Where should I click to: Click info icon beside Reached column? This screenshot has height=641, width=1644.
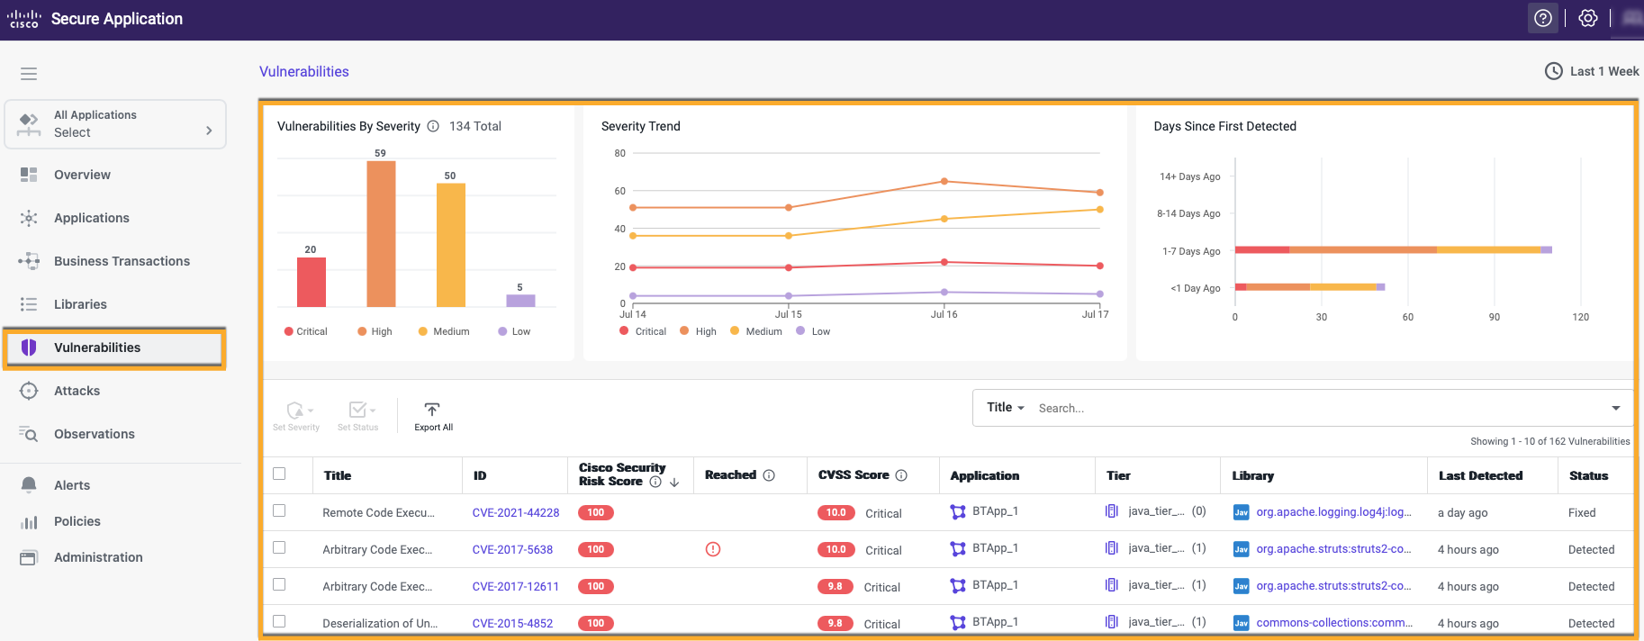tap(769, 475)
